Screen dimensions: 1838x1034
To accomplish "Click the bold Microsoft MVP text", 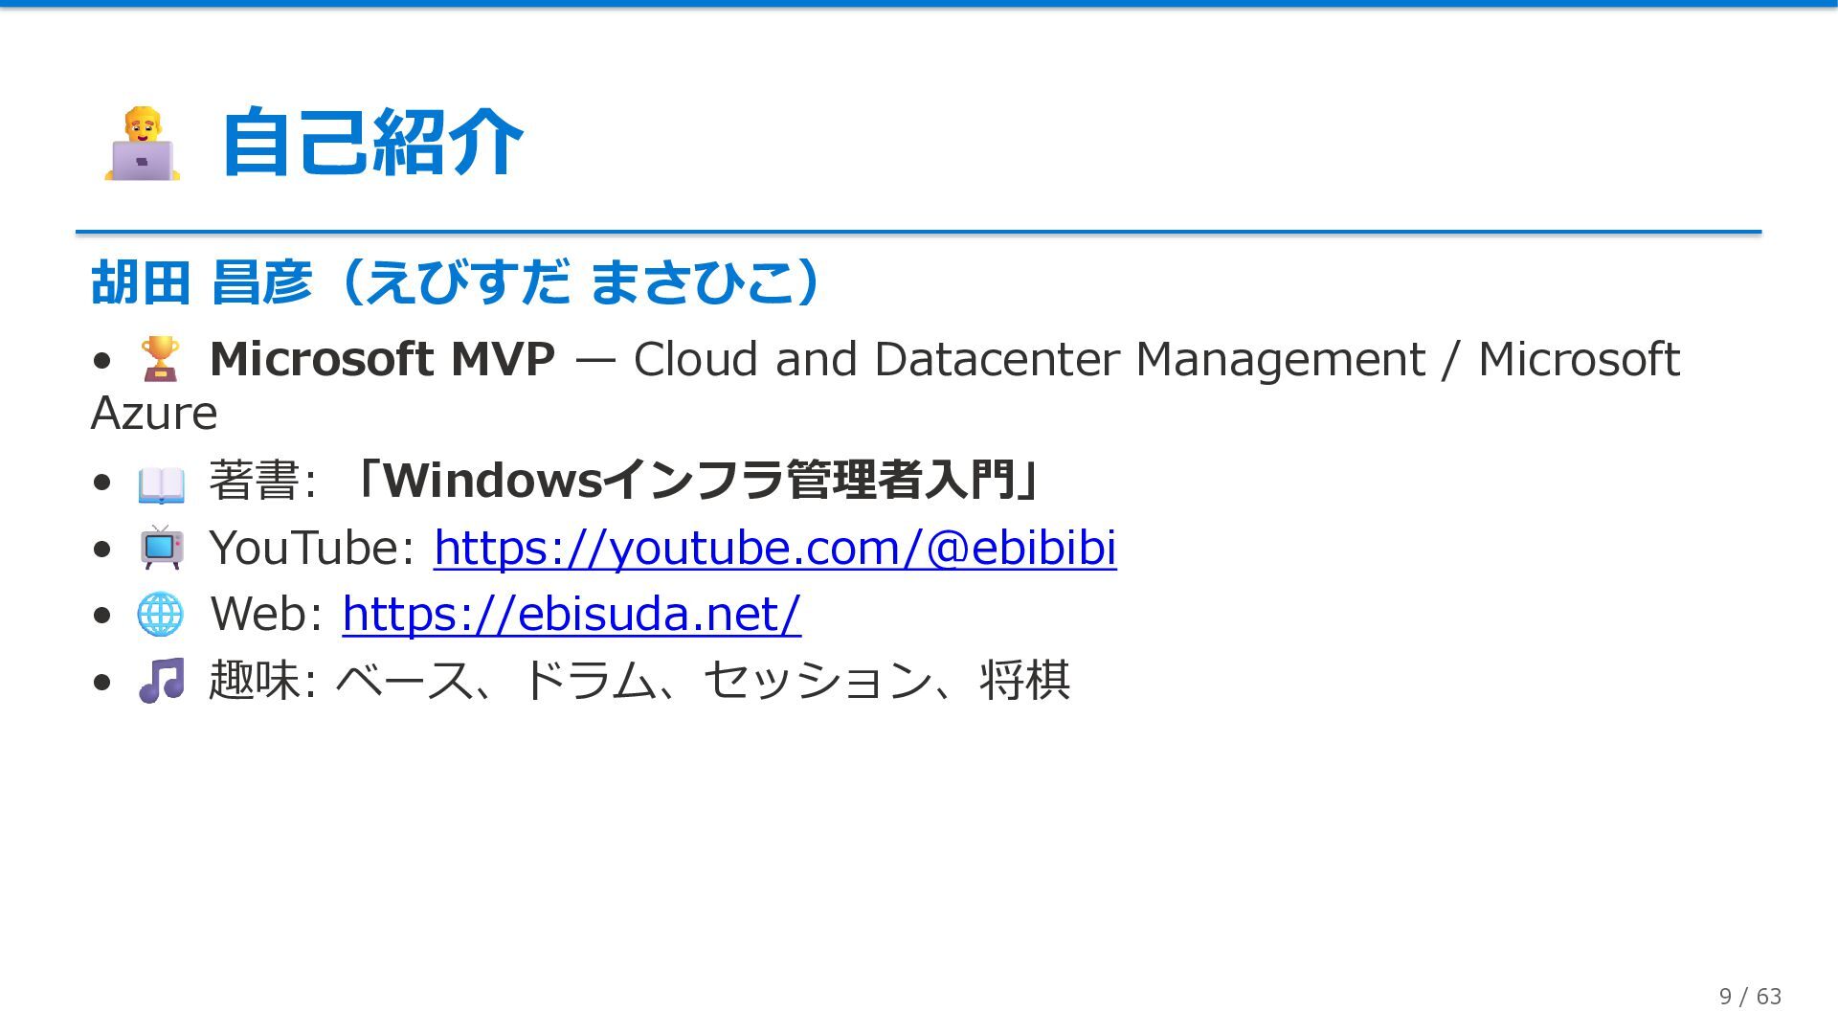I will (x=382, y=360).
